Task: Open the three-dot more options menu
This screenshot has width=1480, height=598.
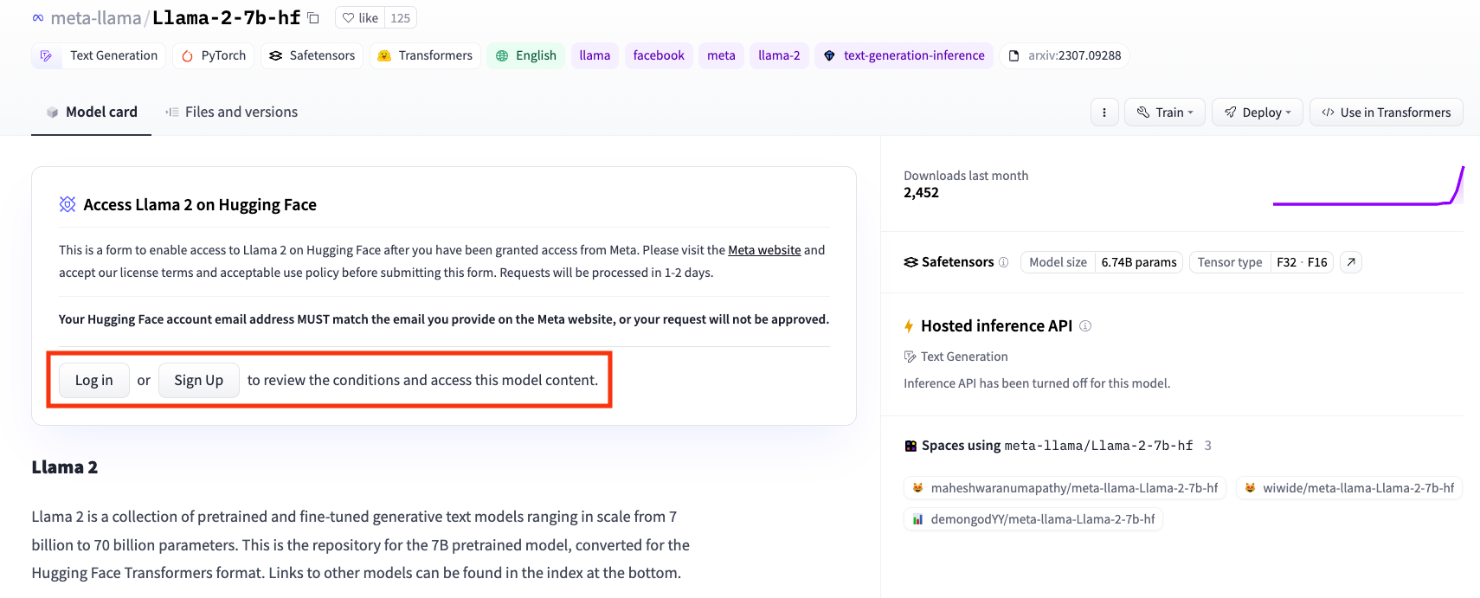Action: click(1104, 113)
